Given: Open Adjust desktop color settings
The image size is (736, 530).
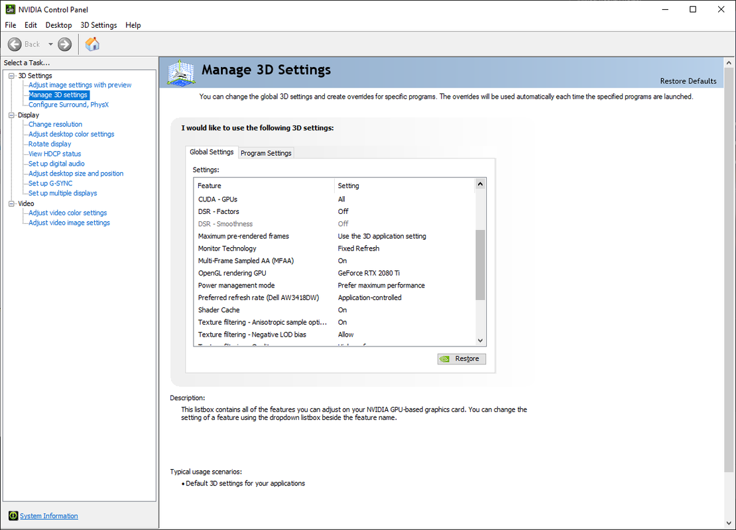Looking at the screenshot, I should coord(72,134).
